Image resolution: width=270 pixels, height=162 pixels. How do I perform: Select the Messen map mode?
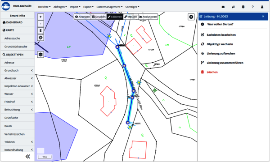pos(130,17)
